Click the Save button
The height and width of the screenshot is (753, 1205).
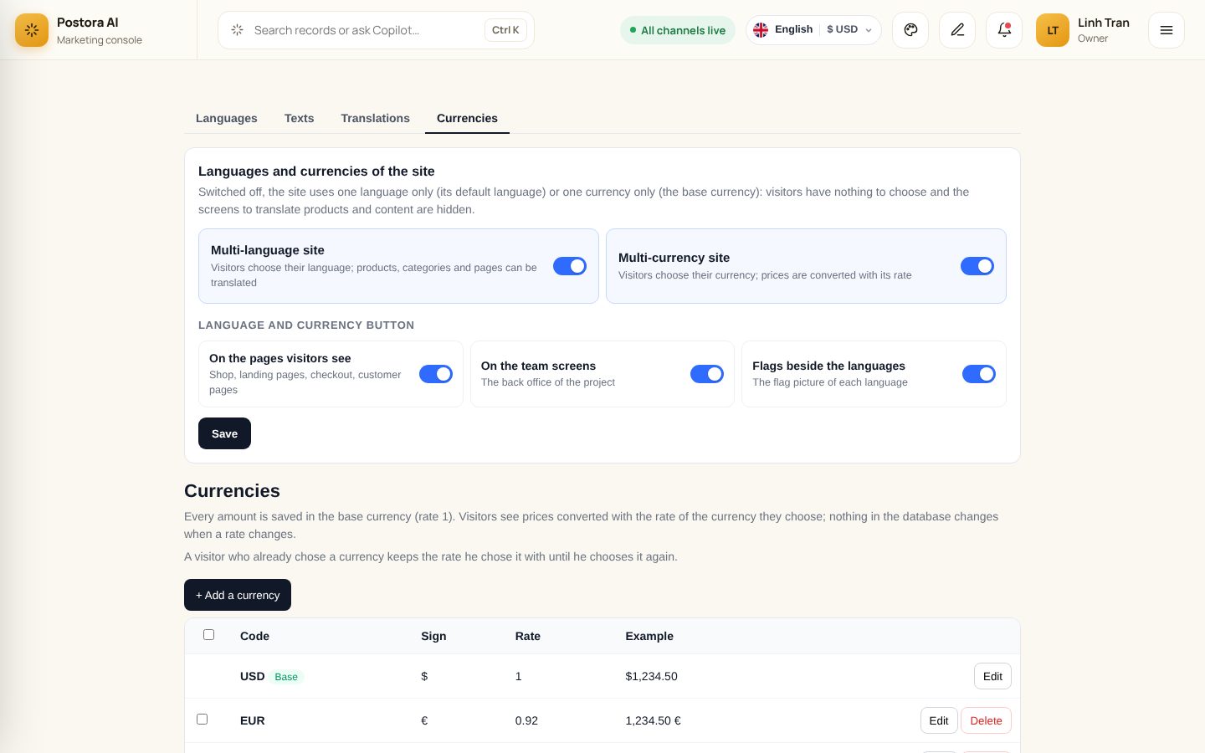coord(224,433)
